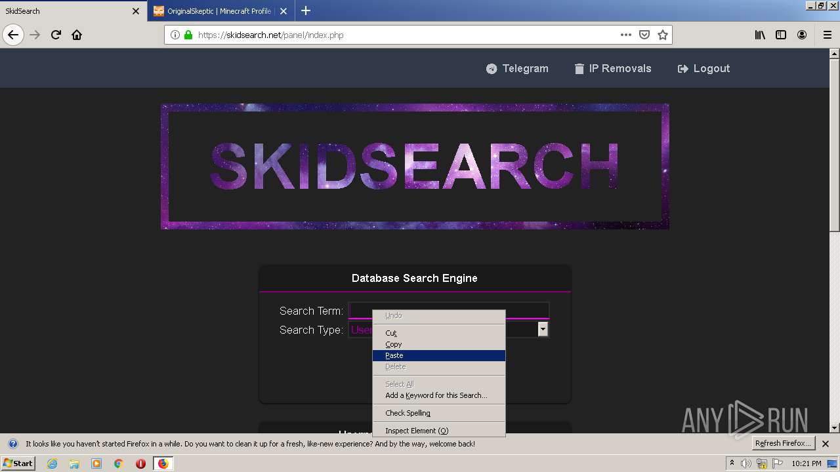Select Check Spelling in context menu
Viewport: 840px width, 472px height.
438,413
